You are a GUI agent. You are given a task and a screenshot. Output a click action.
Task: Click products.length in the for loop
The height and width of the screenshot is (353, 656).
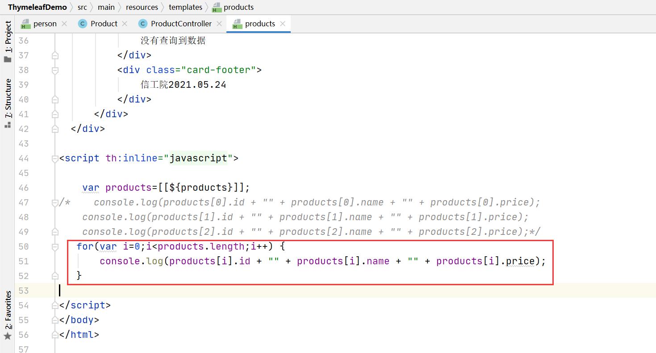pos(201,246)
